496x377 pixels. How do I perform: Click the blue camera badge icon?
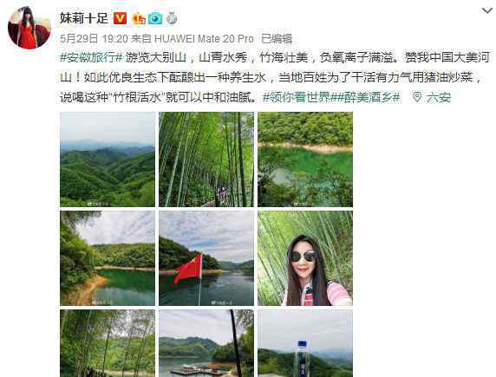[155, 19]
